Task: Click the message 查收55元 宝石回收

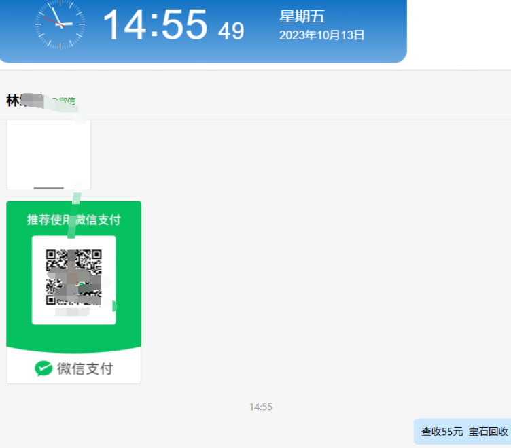Action: point(463,432)
